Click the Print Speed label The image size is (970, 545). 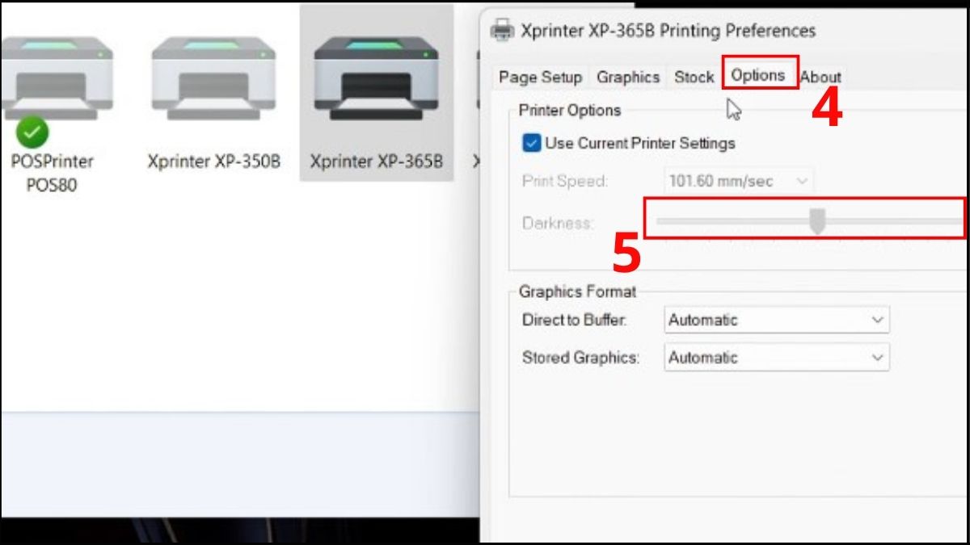click(x=563, y=182)
